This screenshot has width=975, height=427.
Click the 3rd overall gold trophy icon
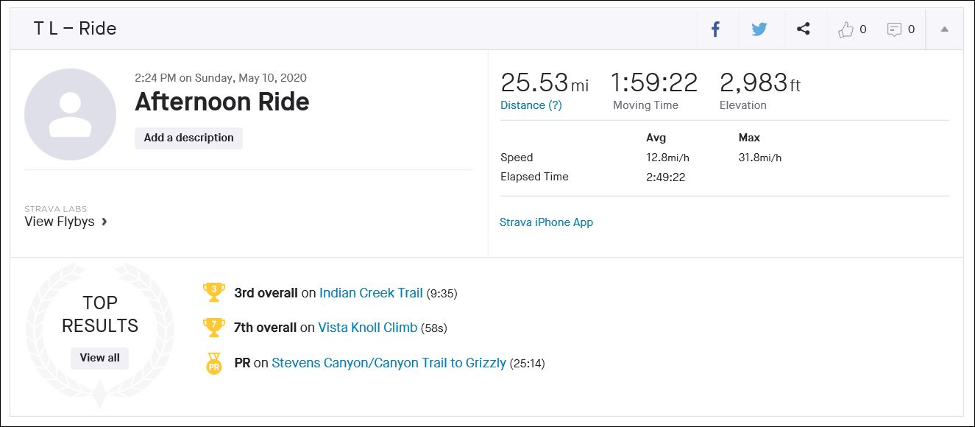pos(213,292)
